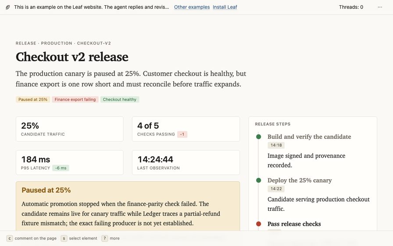Click the production canary summary paragraph
Viewport: 393px width, 246px height.
pos(131,79)
